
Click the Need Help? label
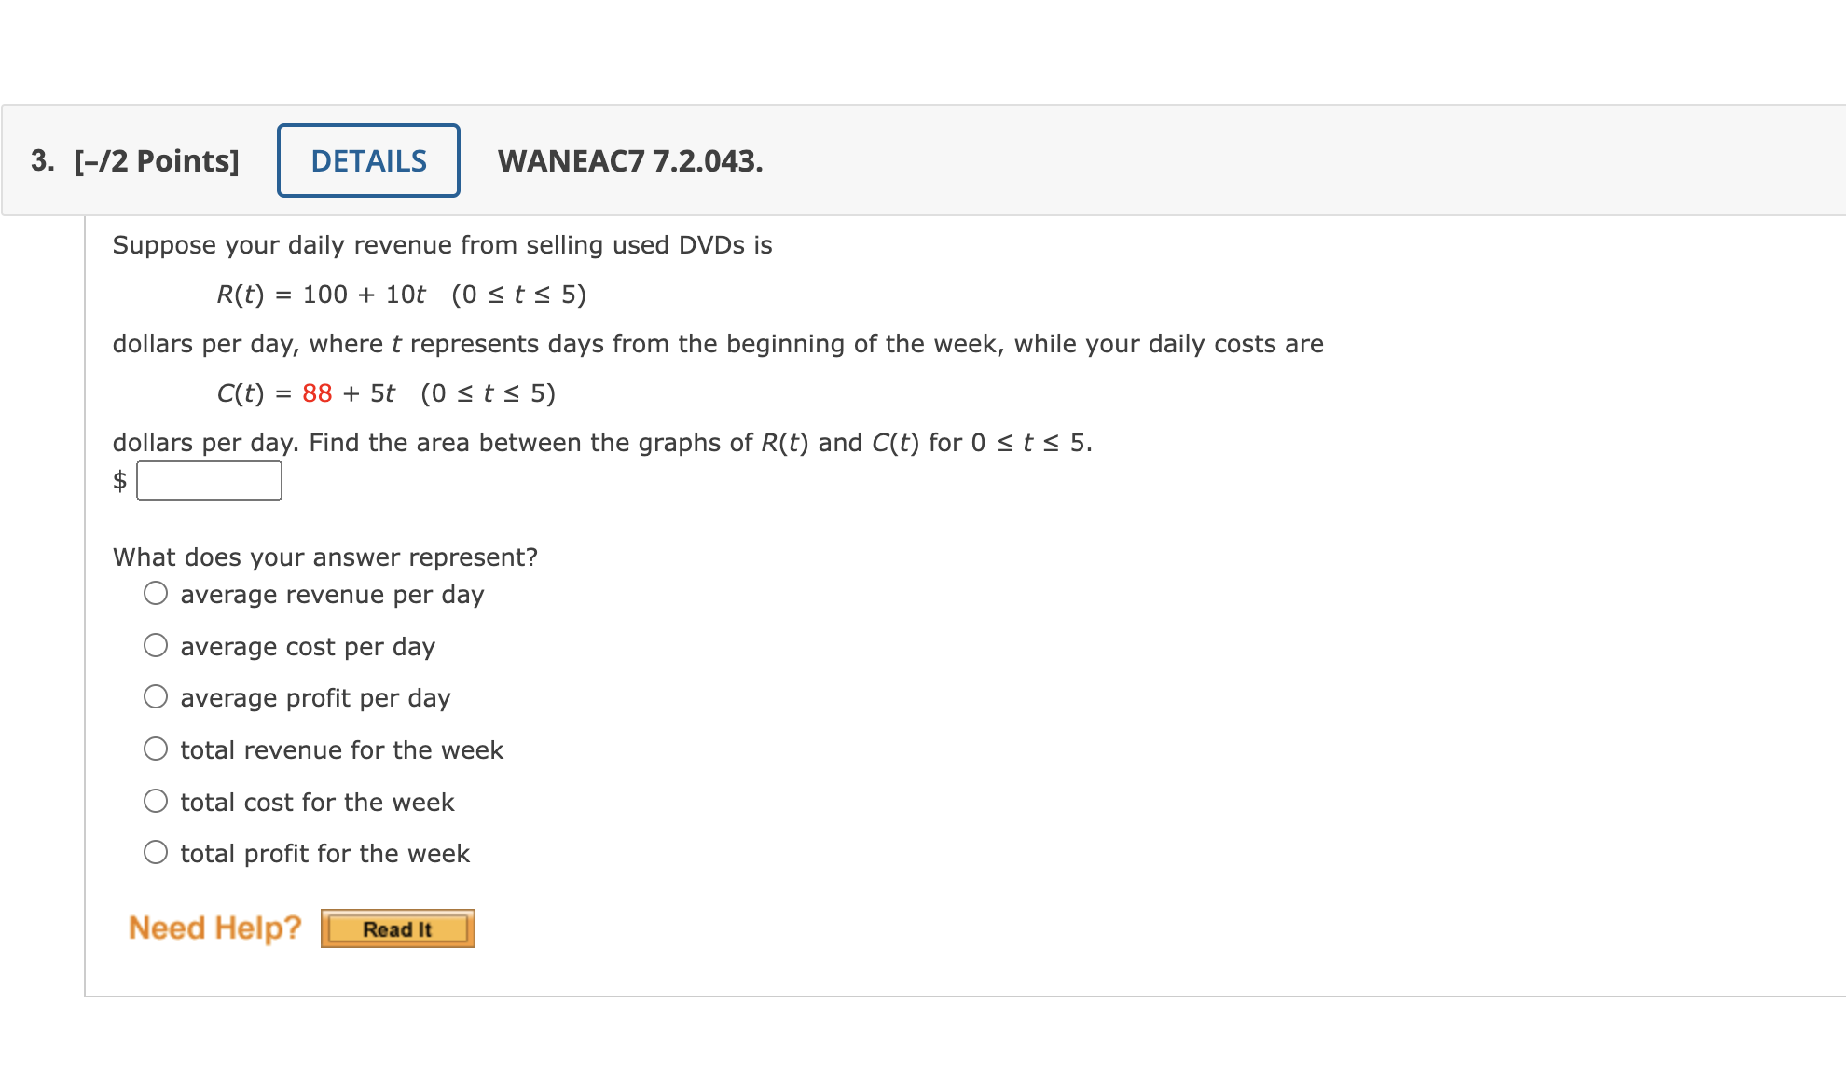click(215, 927)
